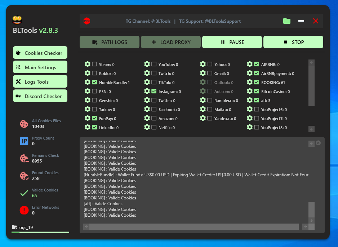Open settings gear for YouTube
The image size is (338, 247).
point(147,64)
